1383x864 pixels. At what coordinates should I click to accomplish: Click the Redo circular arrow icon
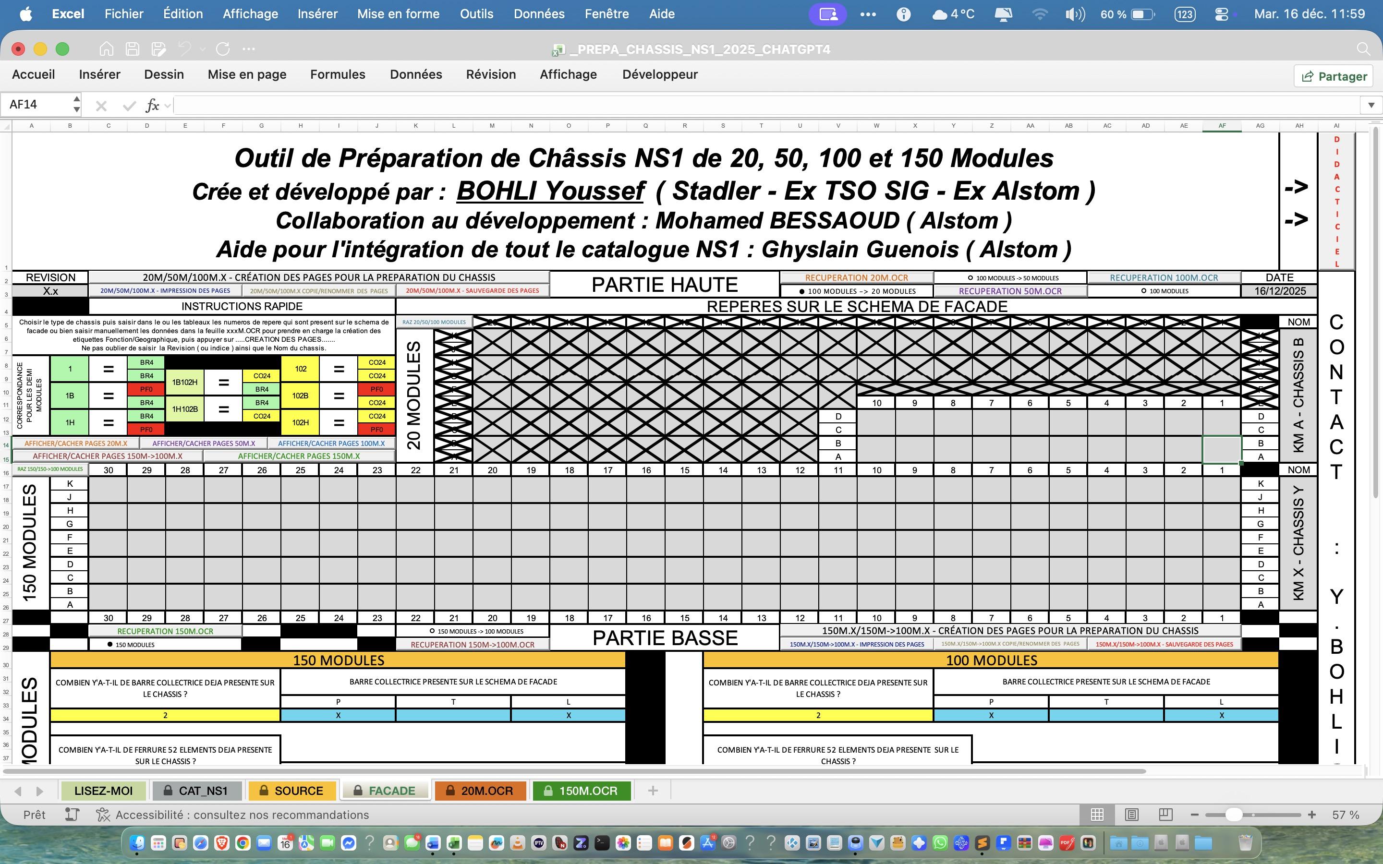tap(223, 49)
